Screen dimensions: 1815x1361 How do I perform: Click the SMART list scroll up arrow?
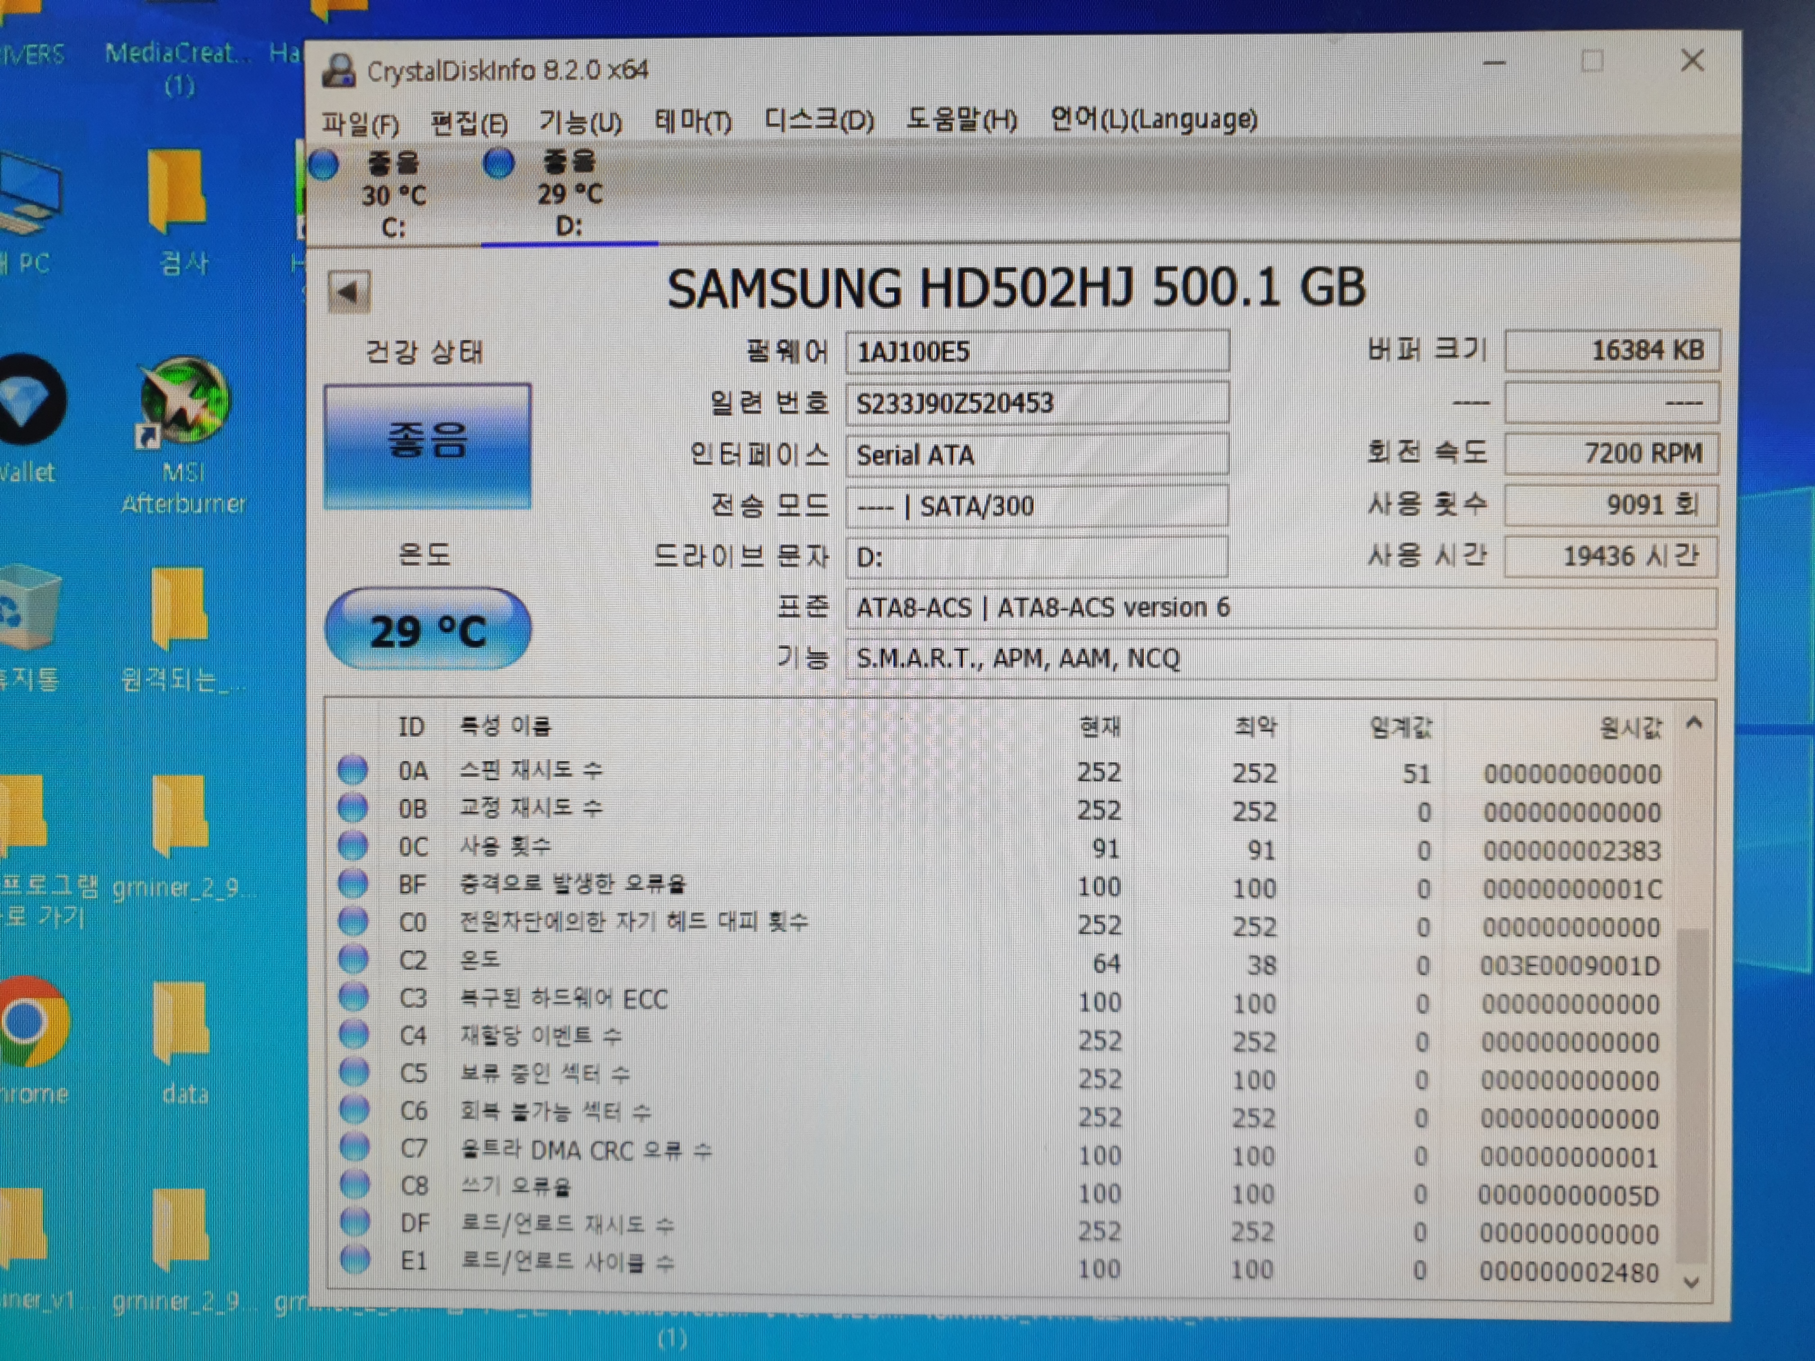coord(1694,724)
